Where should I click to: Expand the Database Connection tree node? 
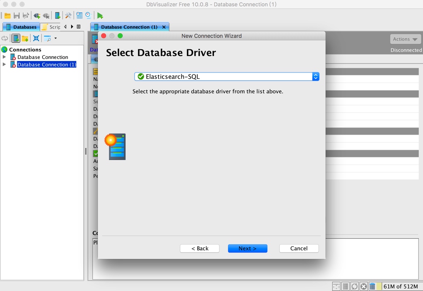coord(4,57)
